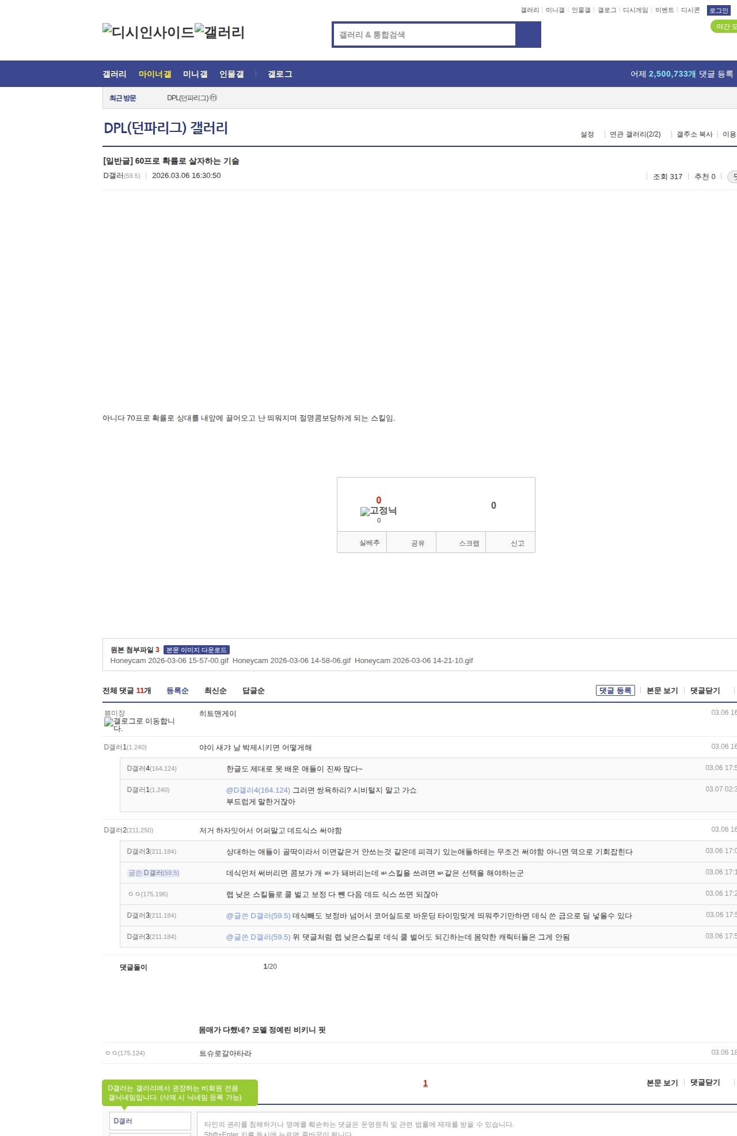
Task: Sort comments by 최신순
Action: tap(215, 691)
